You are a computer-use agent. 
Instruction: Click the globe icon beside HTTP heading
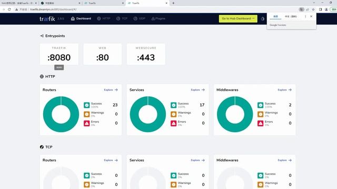pyautogui.click(x=42, y=77)
